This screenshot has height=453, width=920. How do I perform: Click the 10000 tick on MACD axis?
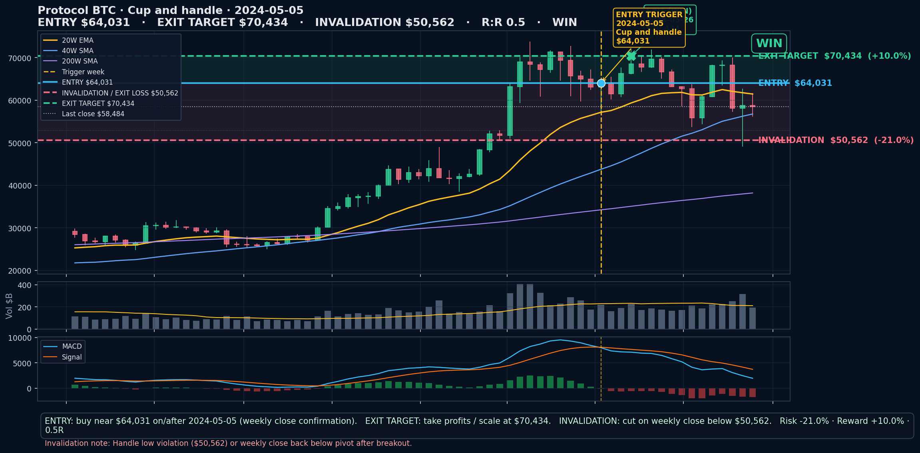point(20,338)
